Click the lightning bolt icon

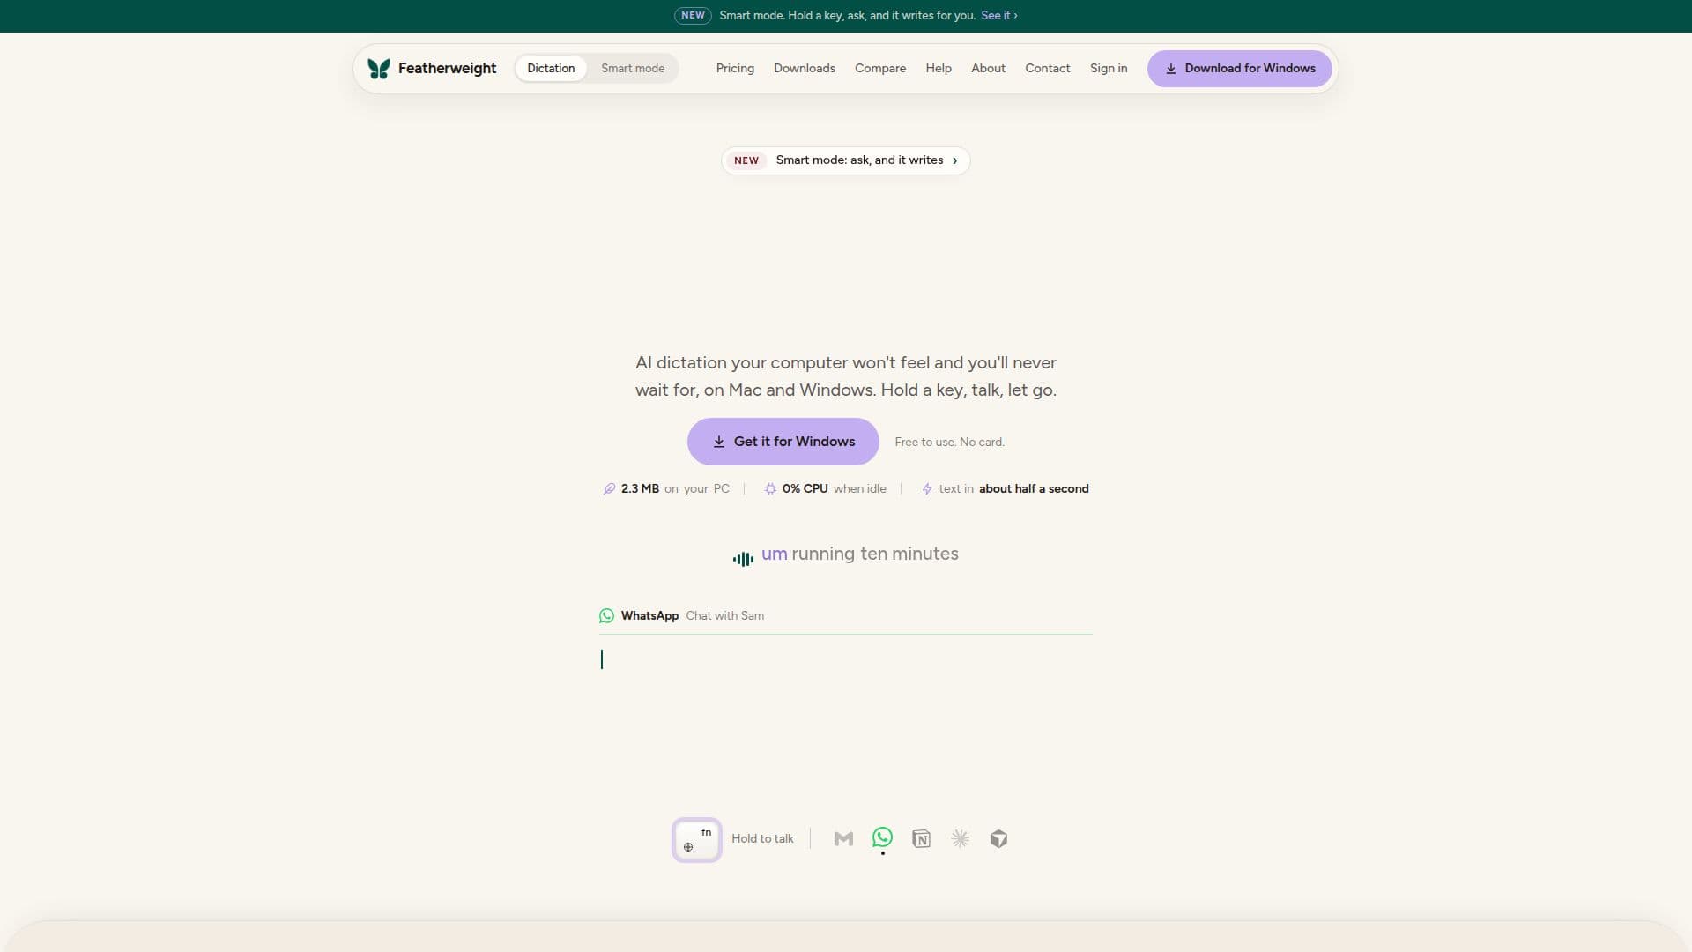[927, 489]
